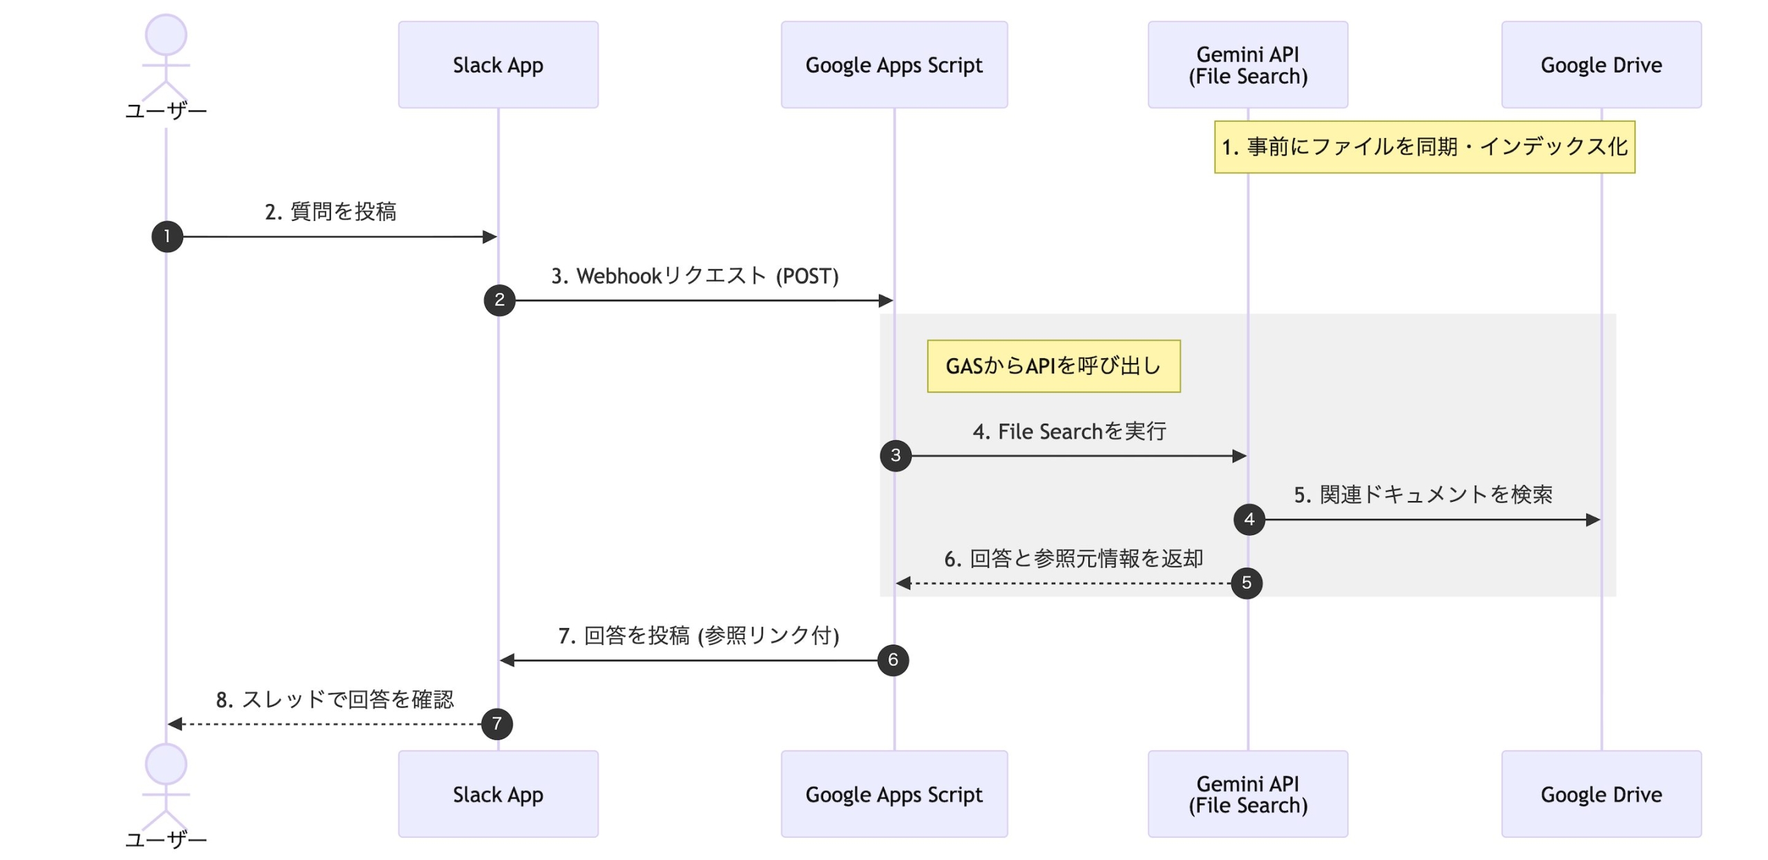Image resolution: width=1768 pixels, height=860 pixels.
Task: Select the top Slack App participant box
Action: point(498,65)
